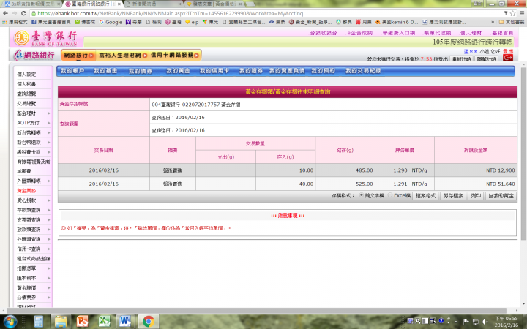Open Excel from the Windows taskbar
This screenshot has height=329, width=527.
pyautogui.click(x=105, y=320)
